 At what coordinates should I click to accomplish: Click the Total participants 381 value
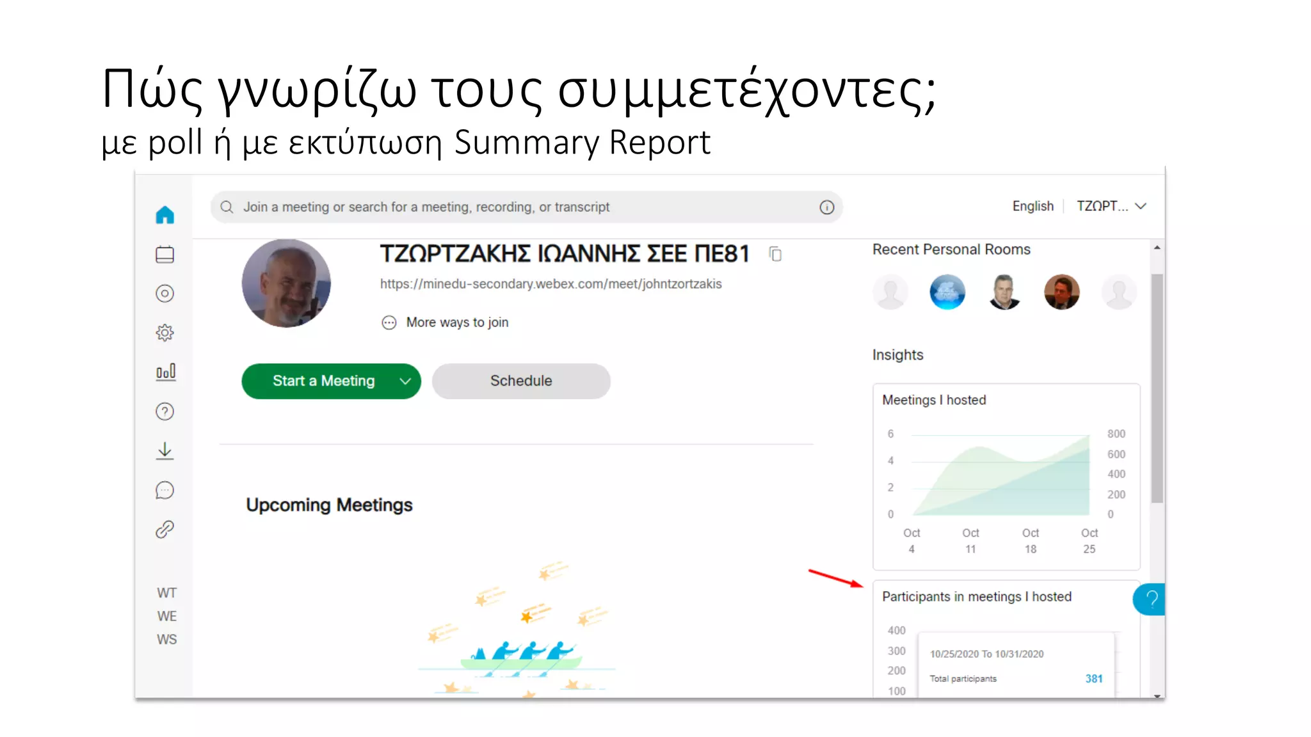point(1094,679)
